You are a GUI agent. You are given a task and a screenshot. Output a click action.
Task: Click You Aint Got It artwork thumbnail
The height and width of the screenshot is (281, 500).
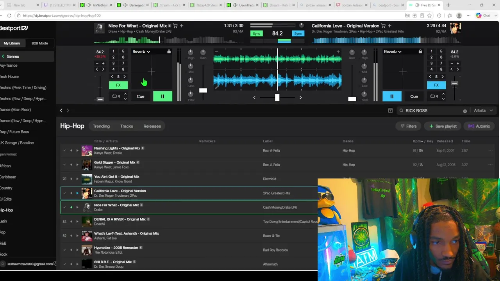87,179
